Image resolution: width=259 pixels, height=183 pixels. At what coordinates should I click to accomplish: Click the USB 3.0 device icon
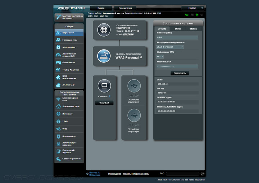point(134,86)
